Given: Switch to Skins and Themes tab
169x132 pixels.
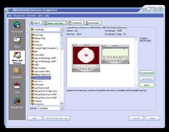Looking at the screenshot, I should [55, 23].
